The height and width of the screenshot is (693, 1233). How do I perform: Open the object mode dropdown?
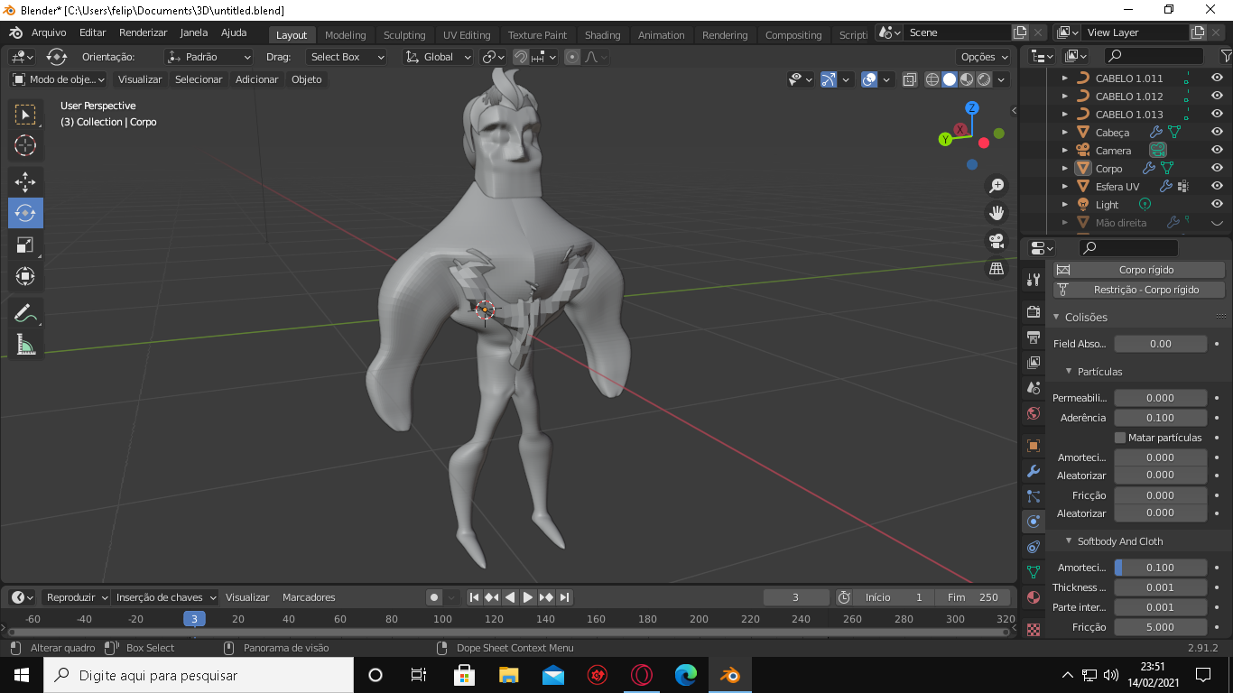pos(59,79)
